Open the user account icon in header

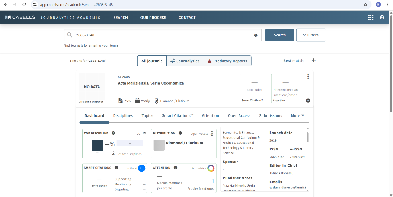tap(382, 17)
